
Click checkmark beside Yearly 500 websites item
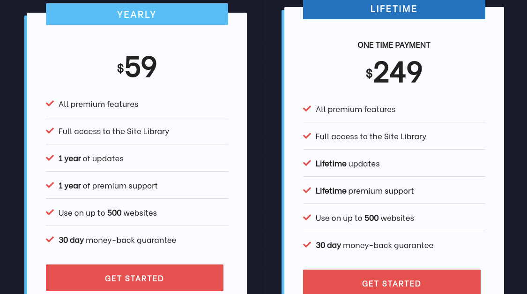coord(50,212)
